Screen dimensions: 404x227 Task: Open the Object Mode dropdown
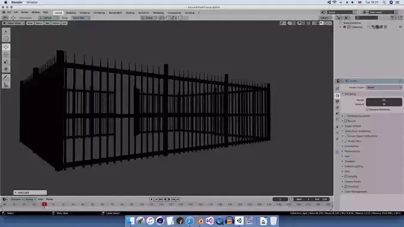pyautogui.click(x=13, y=23)
